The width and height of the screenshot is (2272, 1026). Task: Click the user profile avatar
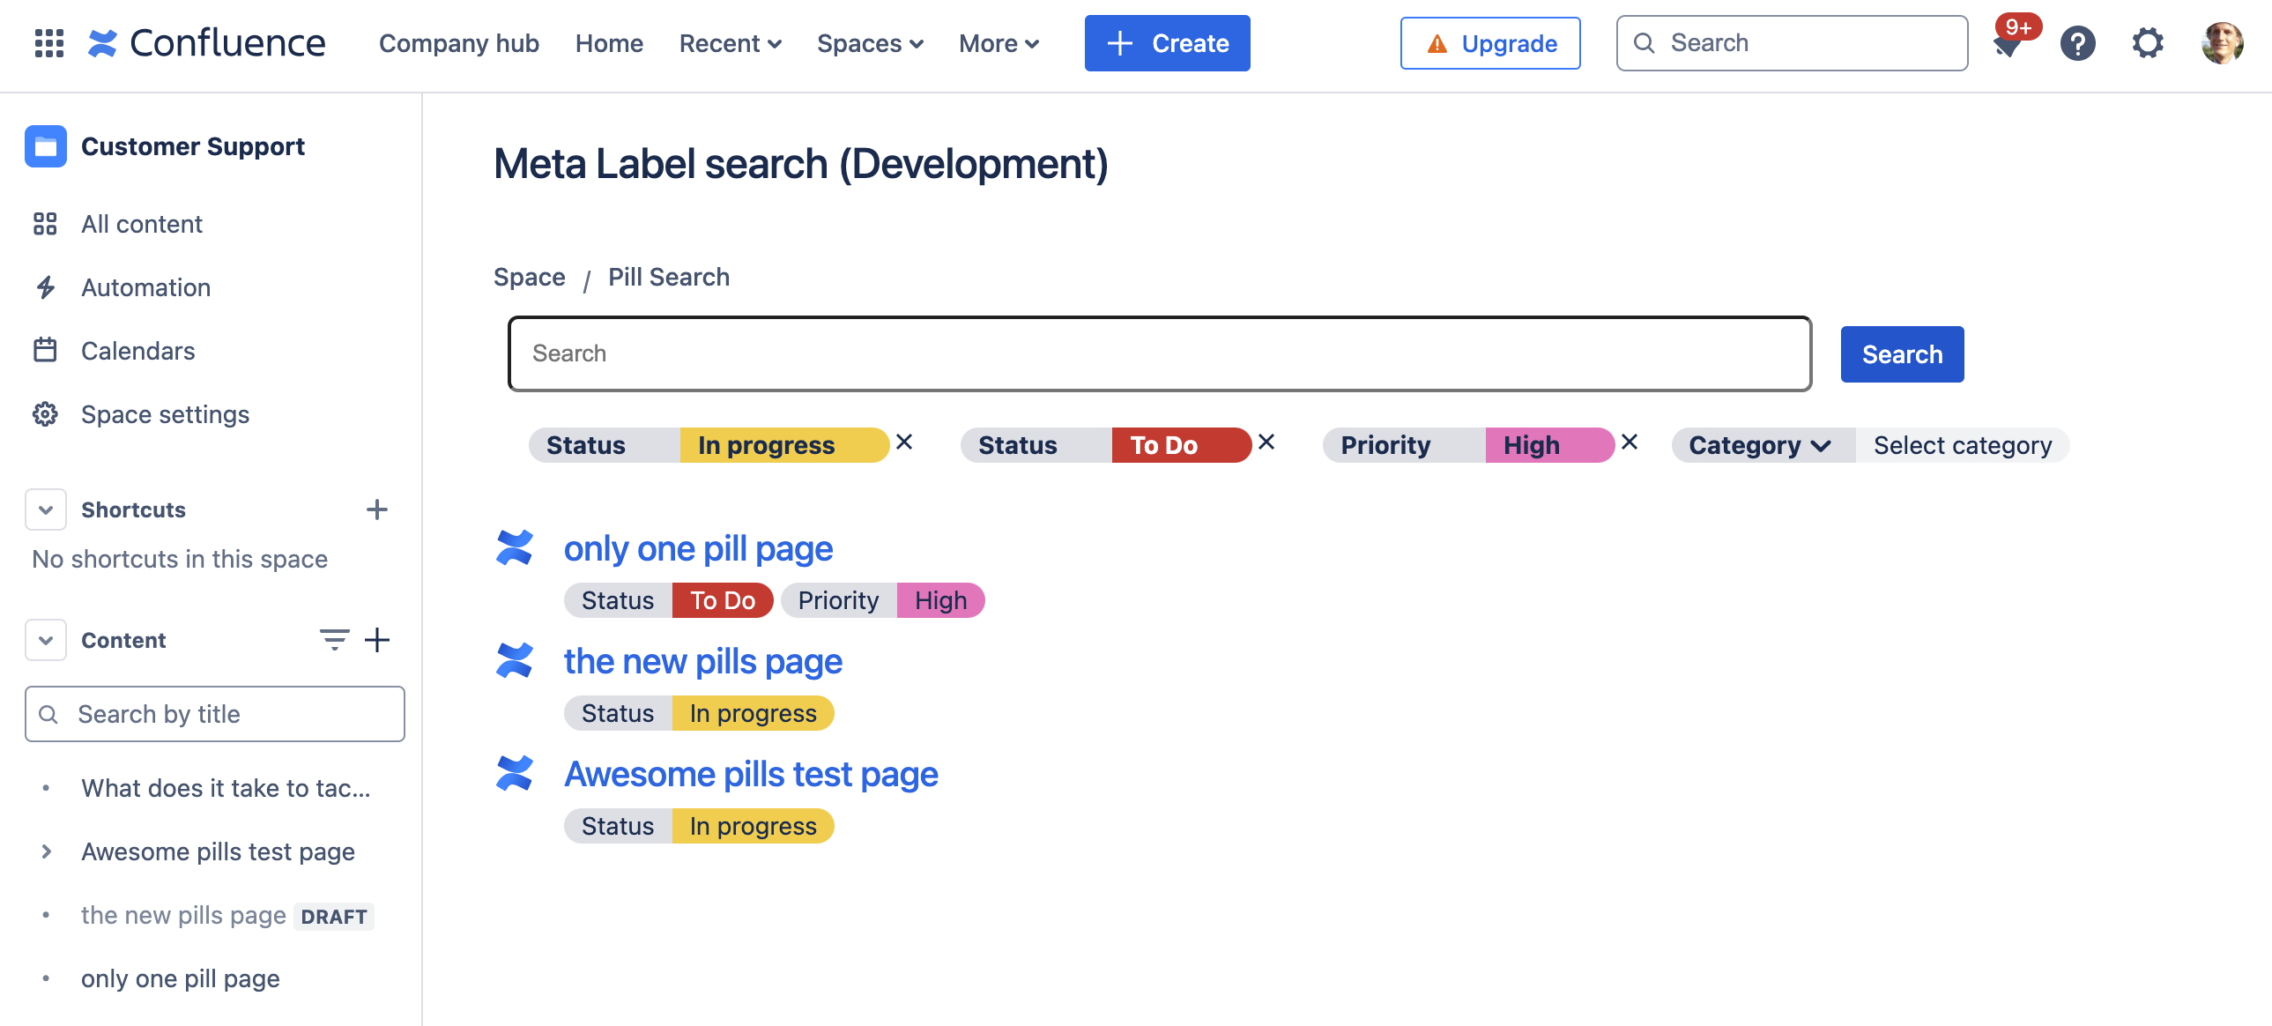coord(2221,42)
